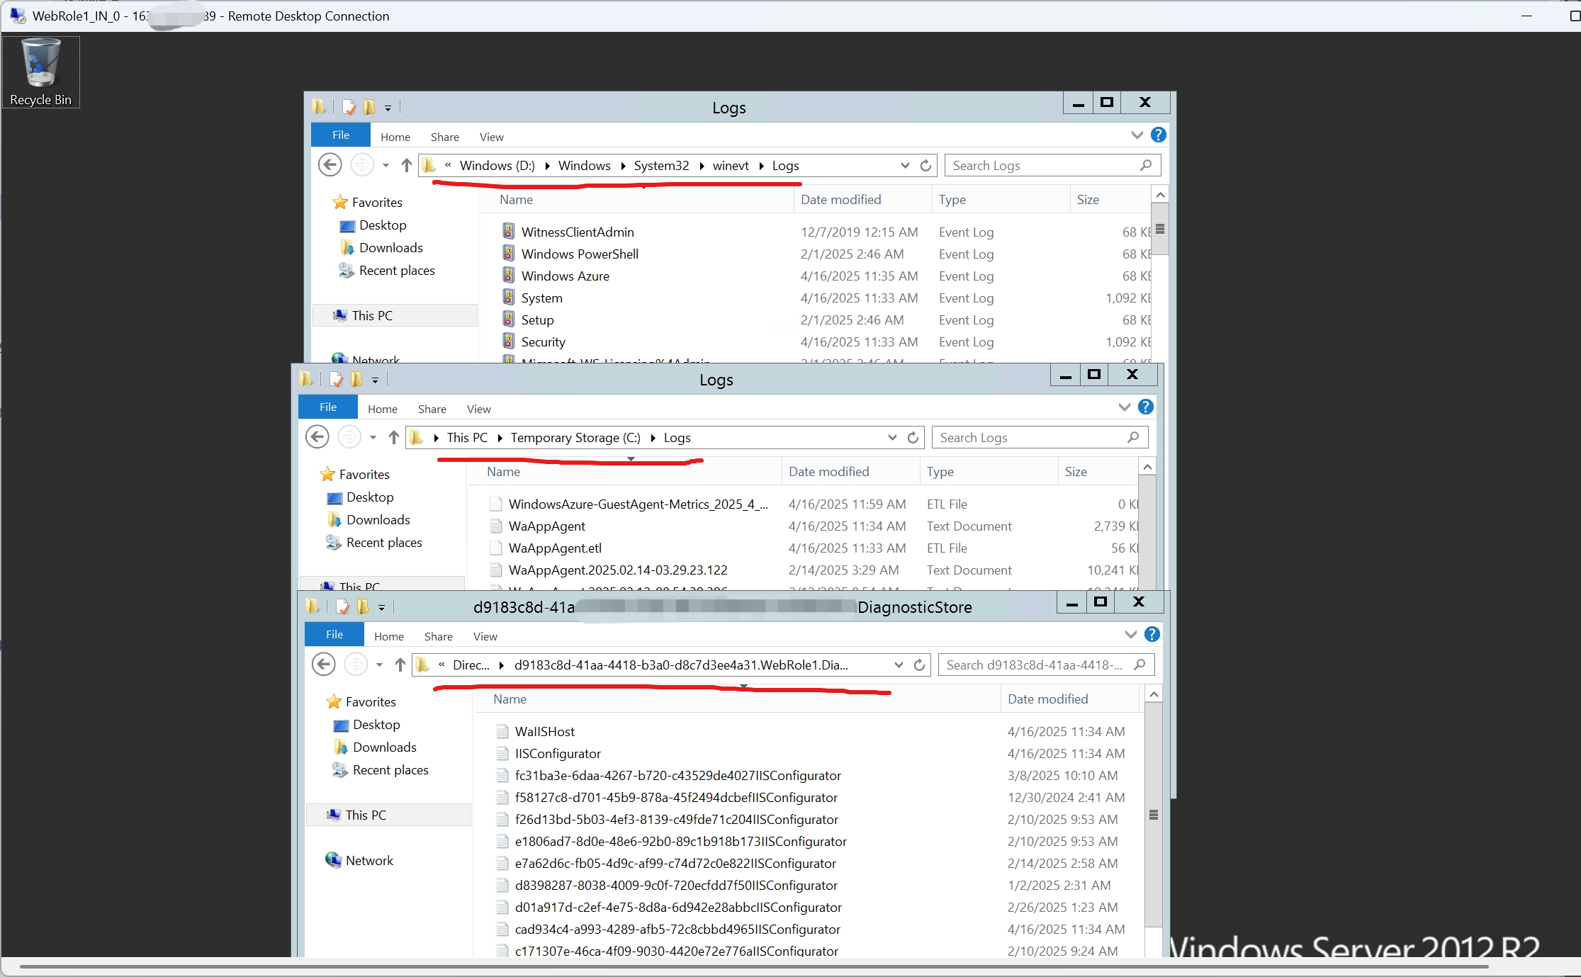
Task: Click the new folder icon in the DiagnosticStore title bar
Action: pos(364,606)
